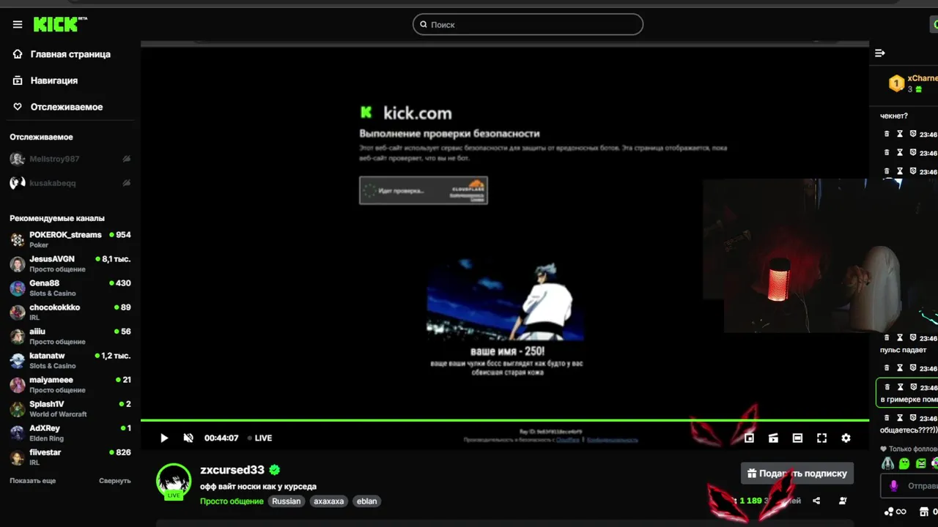Open the zxcursed33 channel name link

(x=232, y=470)
